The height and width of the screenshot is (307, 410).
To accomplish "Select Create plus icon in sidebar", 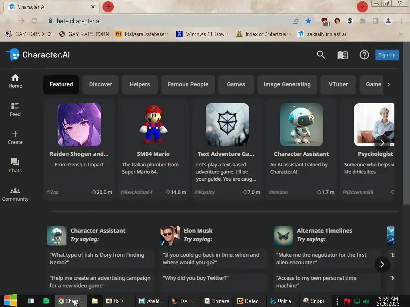I will (15, 138).
